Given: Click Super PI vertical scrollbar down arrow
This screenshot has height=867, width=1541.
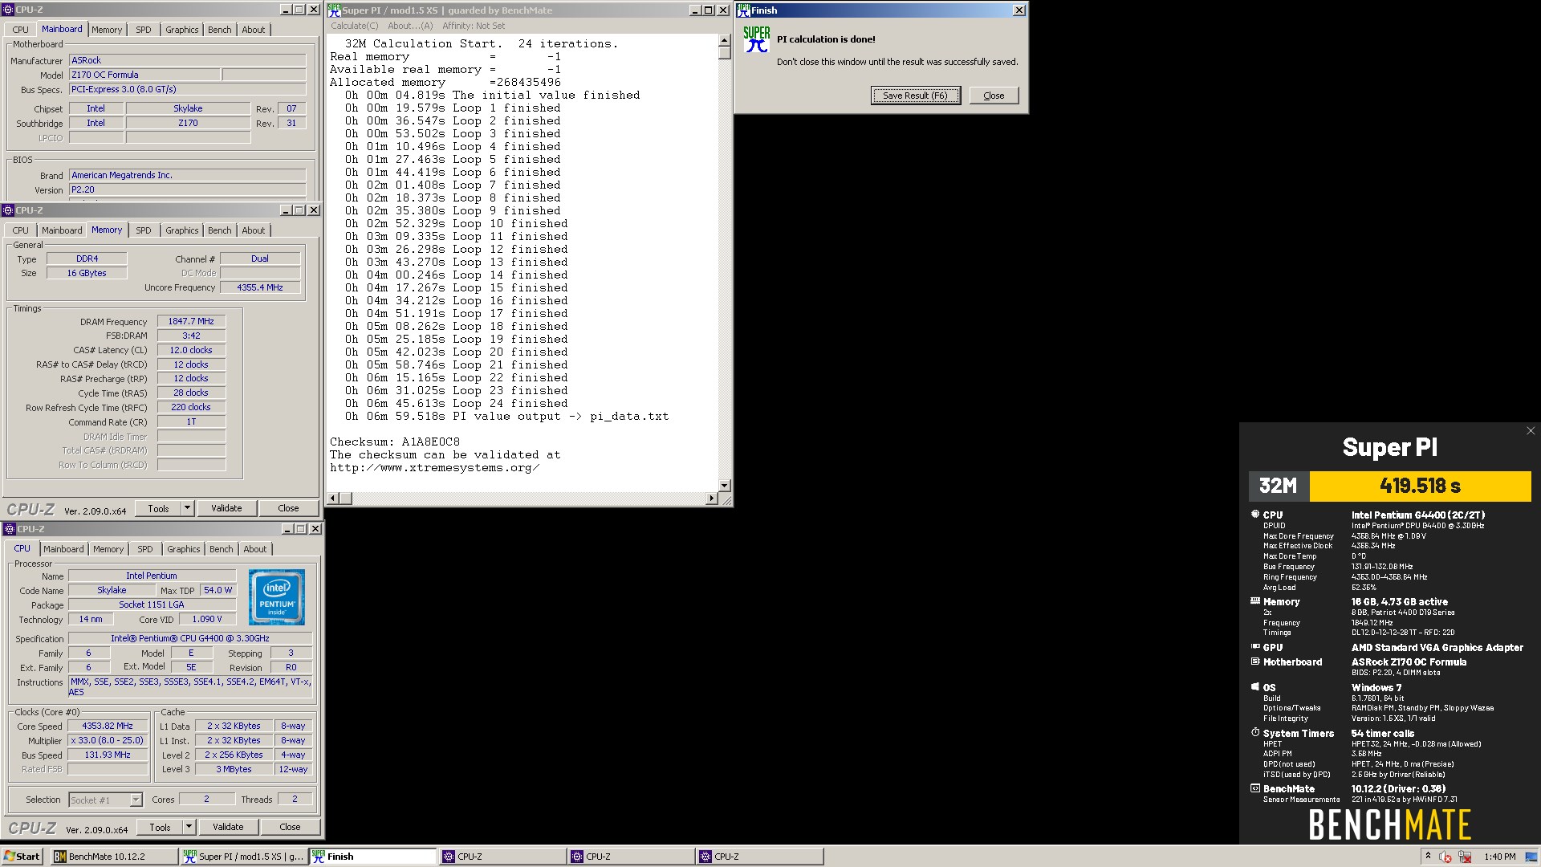Looking at the screenshot, I should click(x=724, y=485).
